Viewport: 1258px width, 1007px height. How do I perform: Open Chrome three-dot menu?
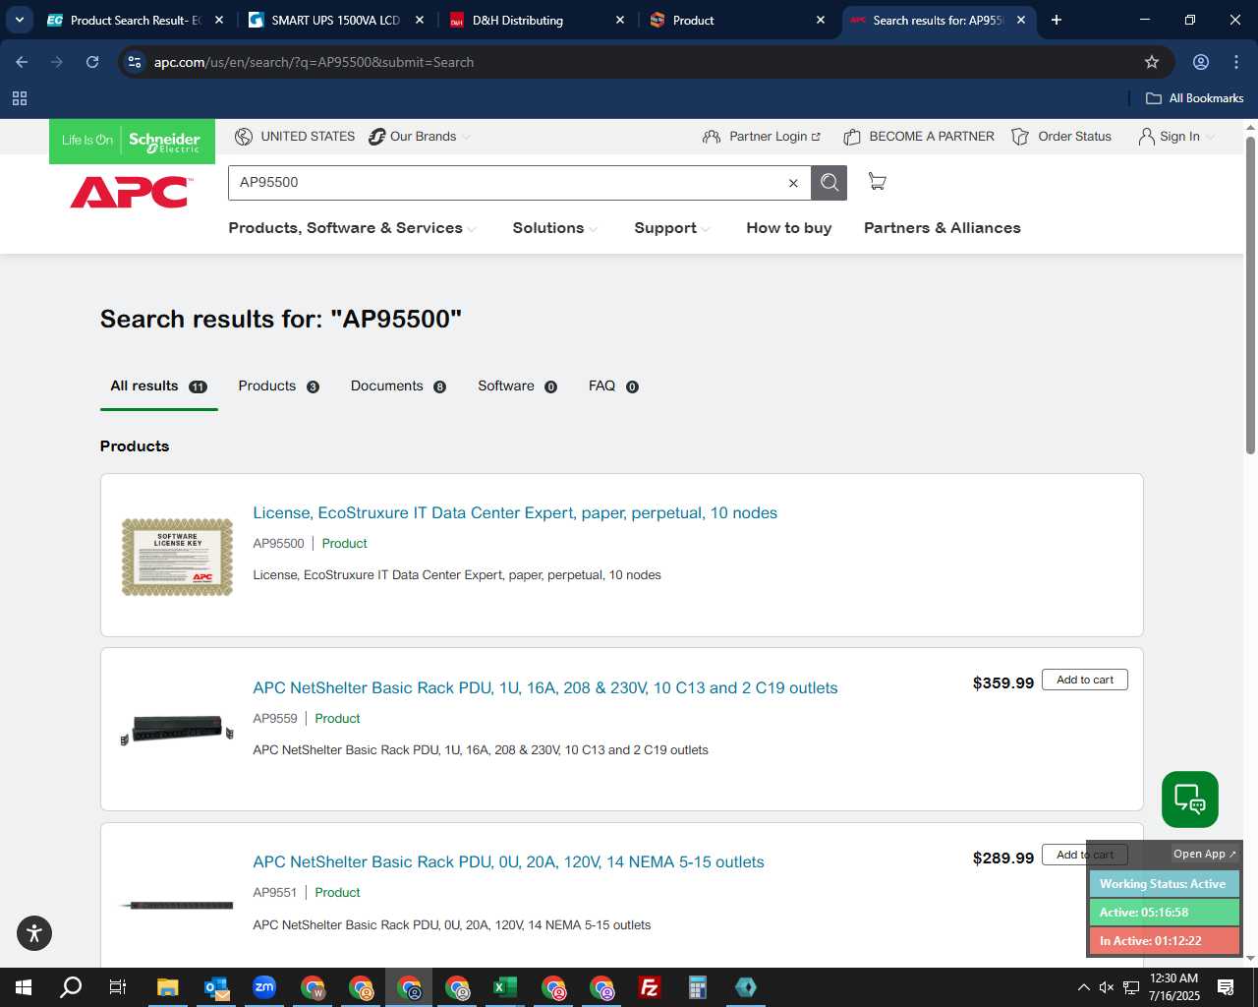1236,62
